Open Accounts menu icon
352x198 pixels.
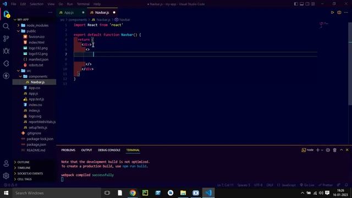coord(6,163)
